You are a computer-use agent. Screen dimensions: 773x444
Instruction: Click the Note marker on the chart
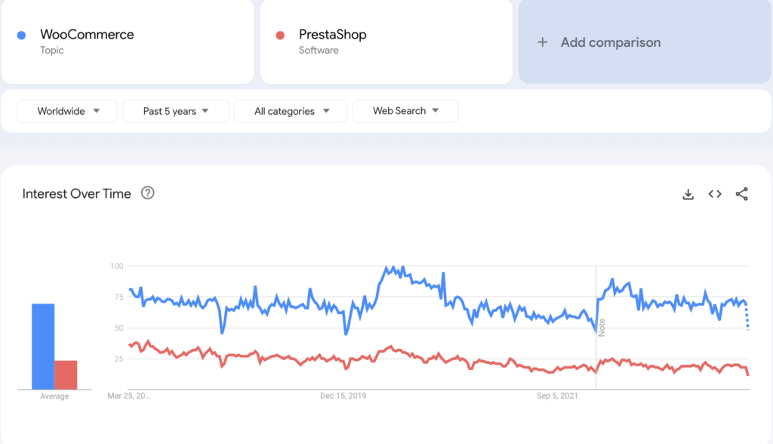(602, 328)
